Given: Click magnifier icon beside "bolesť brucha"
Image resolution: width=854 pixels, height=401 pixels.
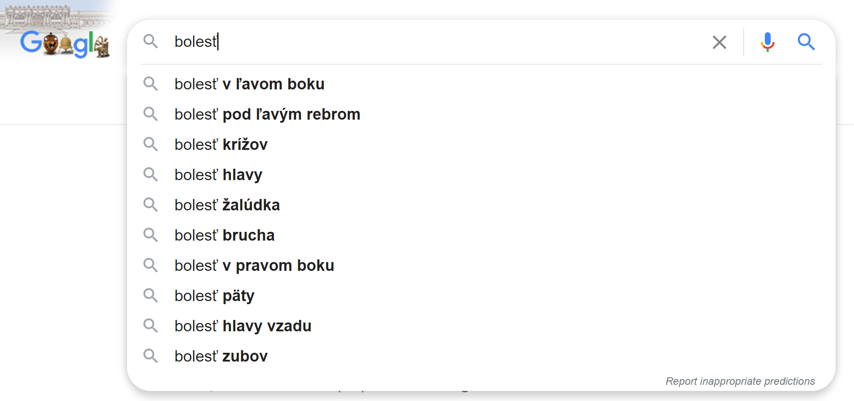Looking at the screenshot, I should coord(151,235).
